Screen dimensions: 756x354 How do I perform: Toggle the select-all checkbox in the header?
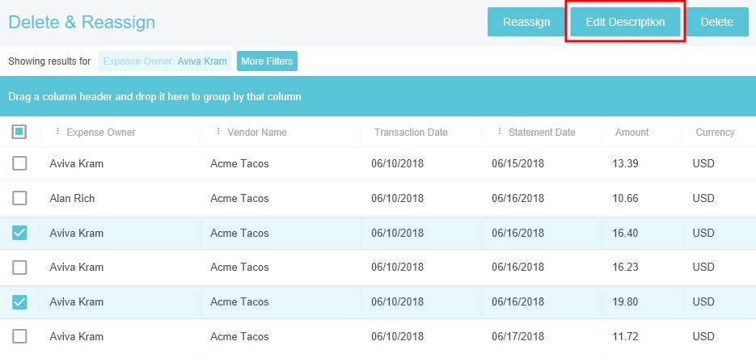point(19,132)
